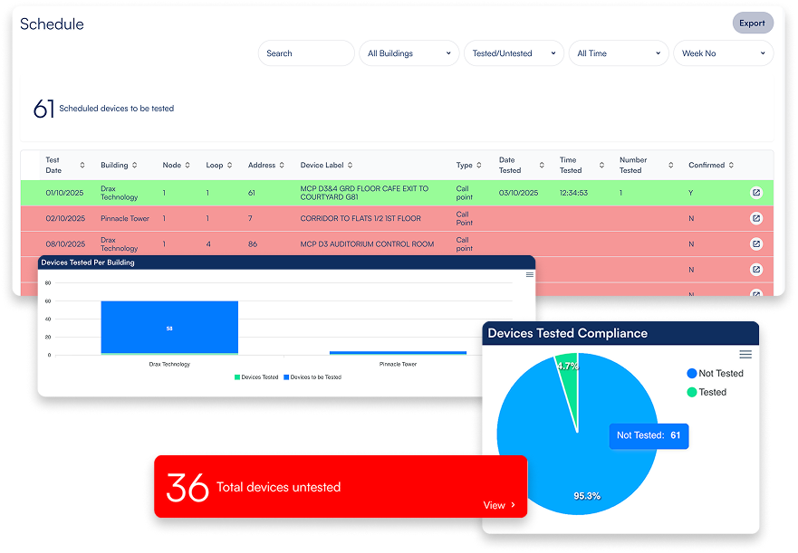This screenshot has width=798, height=553.
Task: Toggle the Tested legend item in the pie chart
Action: click(707, 392)
